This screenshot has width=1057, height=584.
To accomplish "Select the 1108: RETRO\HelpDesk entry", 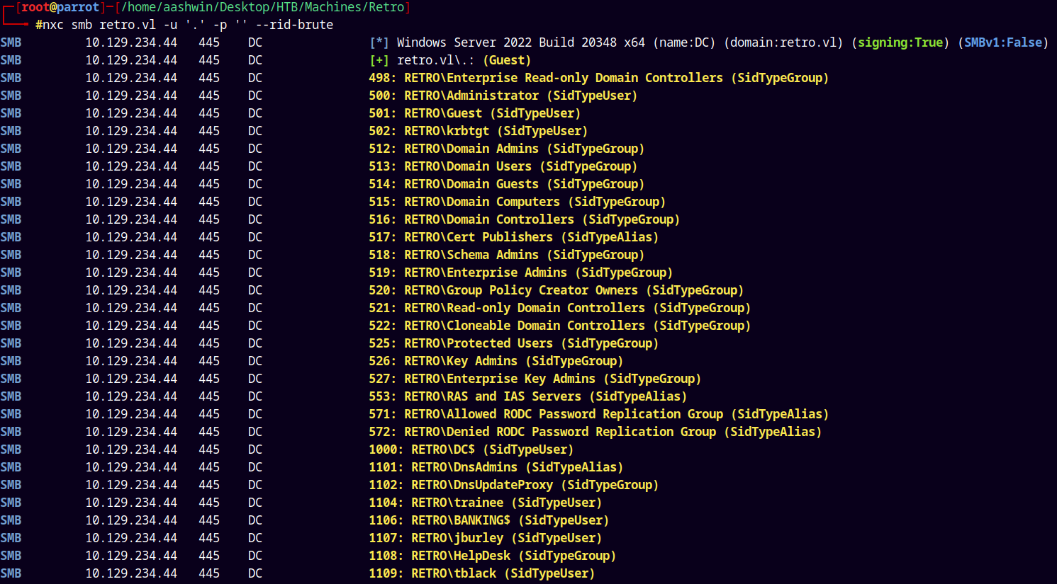I will pyautogui.click(x=492, y=556).
